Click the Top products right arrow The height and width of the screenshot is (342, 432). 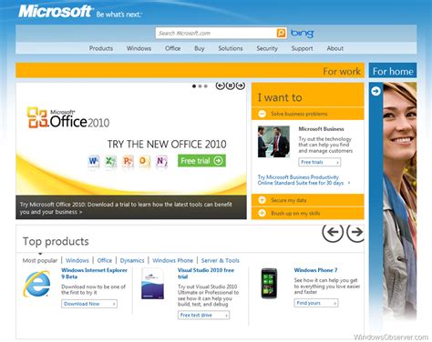(355, 232)
